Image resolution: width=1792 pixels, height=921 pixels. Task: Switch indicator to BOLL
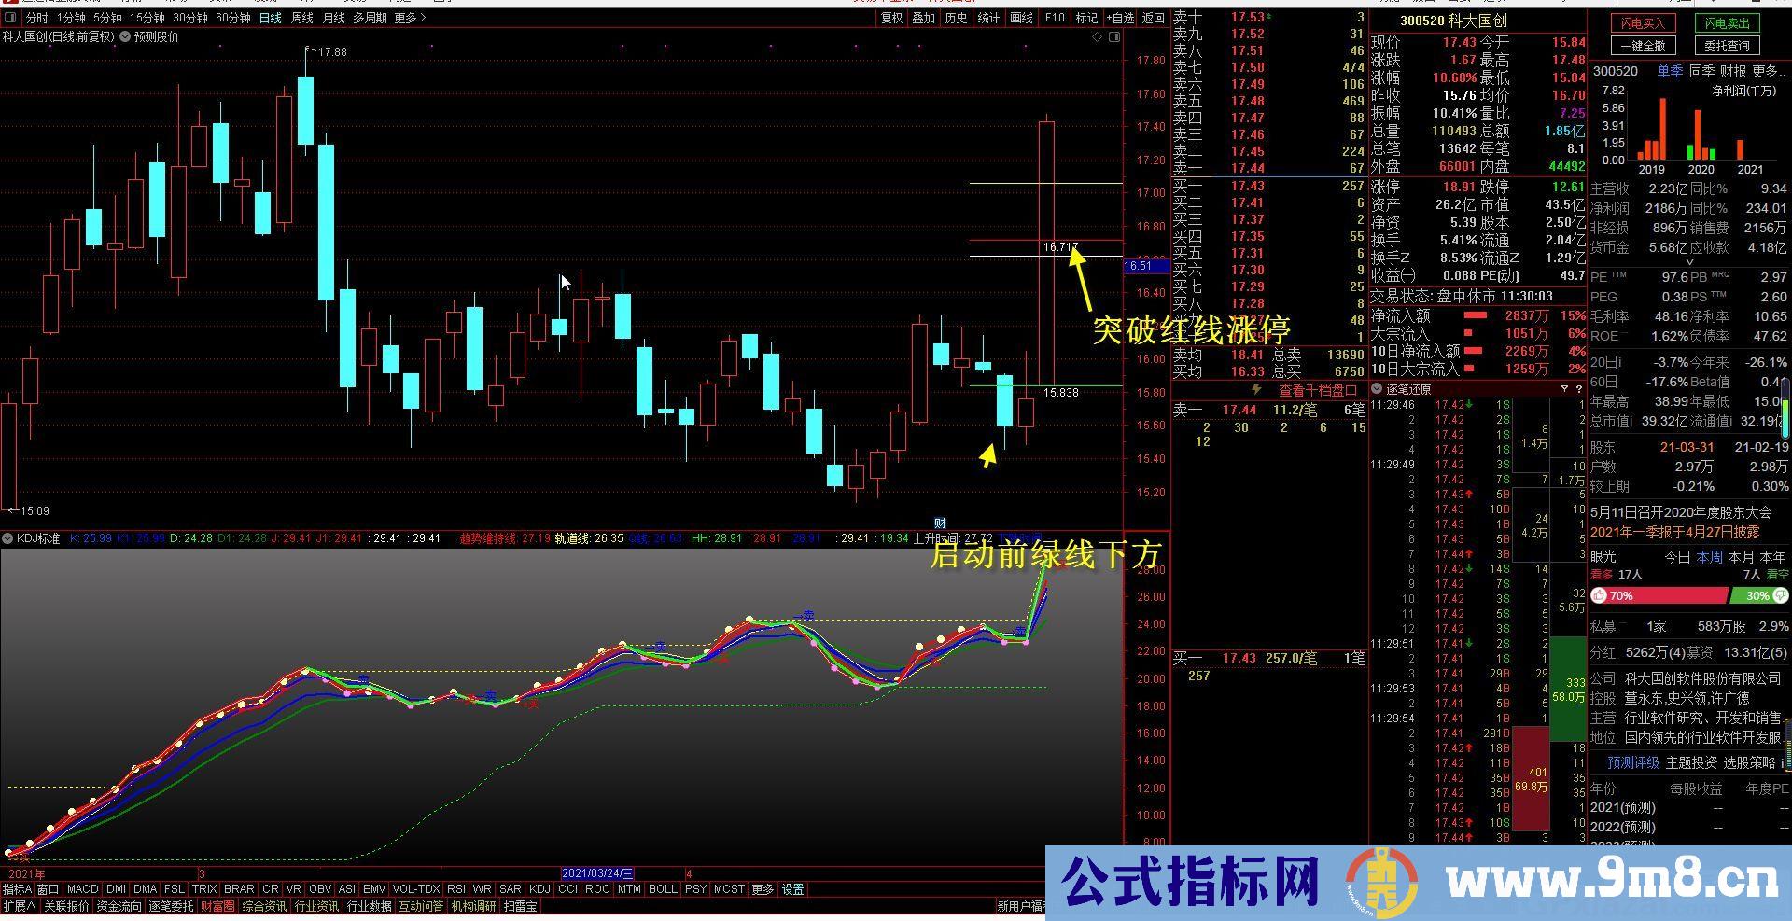pos(662,889)
